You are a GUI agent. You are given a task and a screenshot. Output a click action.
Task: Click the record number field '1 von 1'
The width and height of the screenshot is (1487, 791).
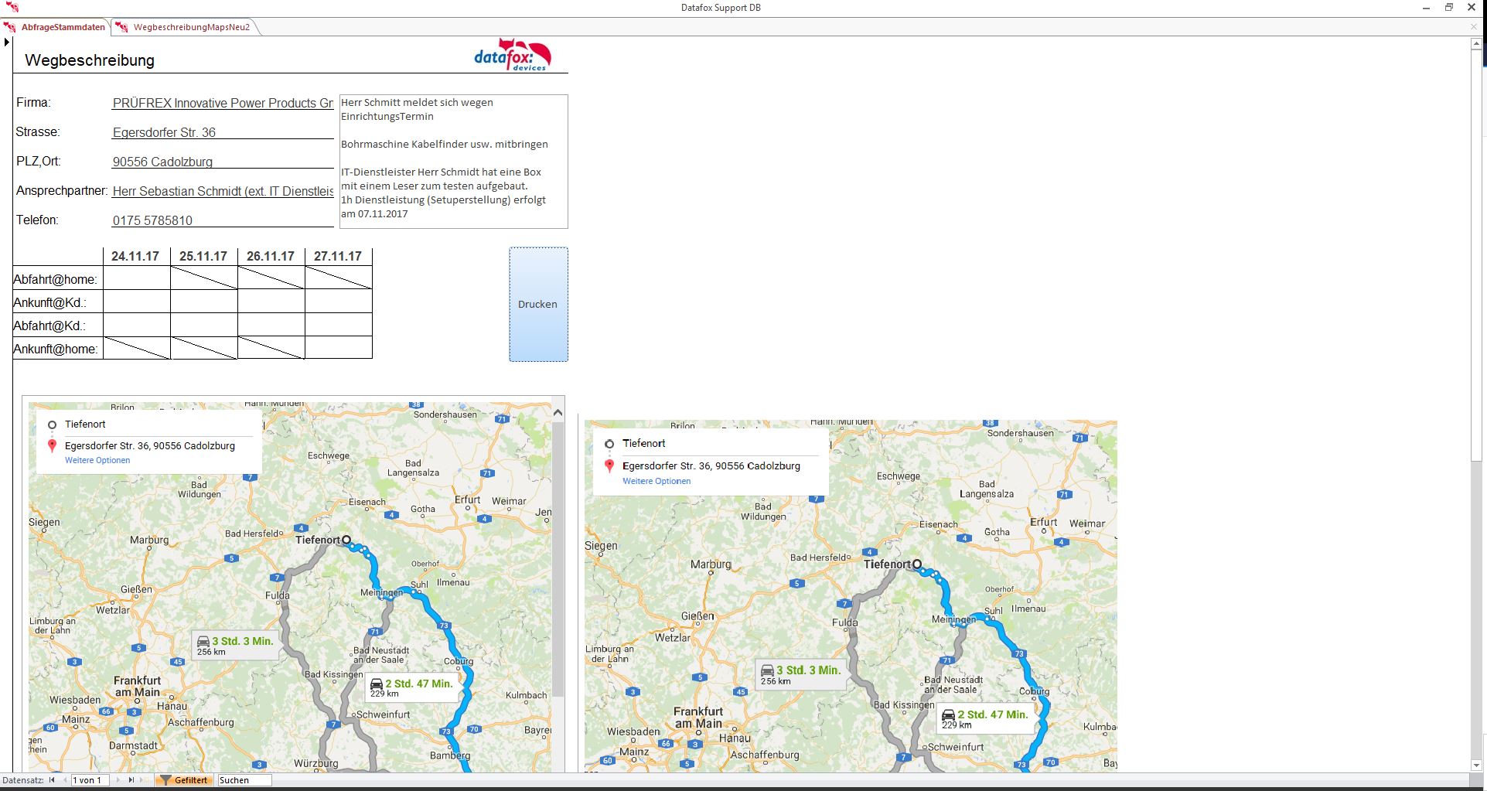[x=90, y=780]
